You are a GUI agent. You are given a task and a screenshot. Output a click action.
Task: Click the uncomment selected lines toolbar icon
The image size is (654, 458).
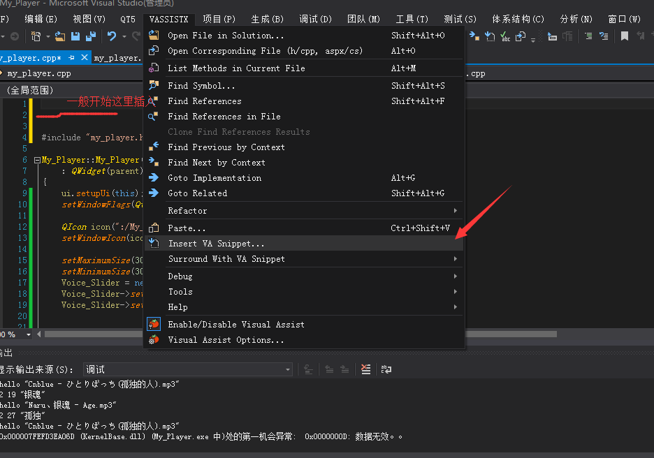(604, 37)
